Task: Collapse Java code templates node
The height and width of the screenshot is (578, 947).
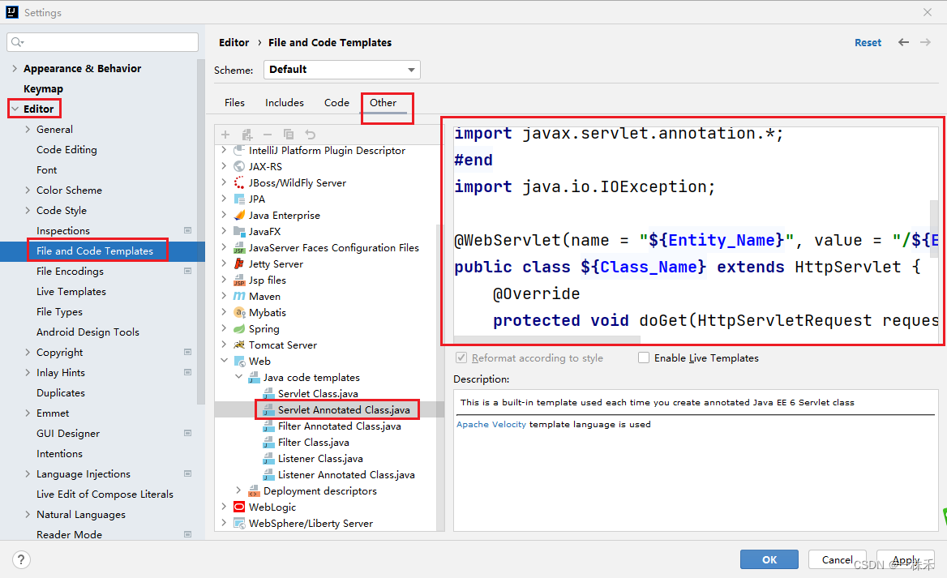Action: 238,377
